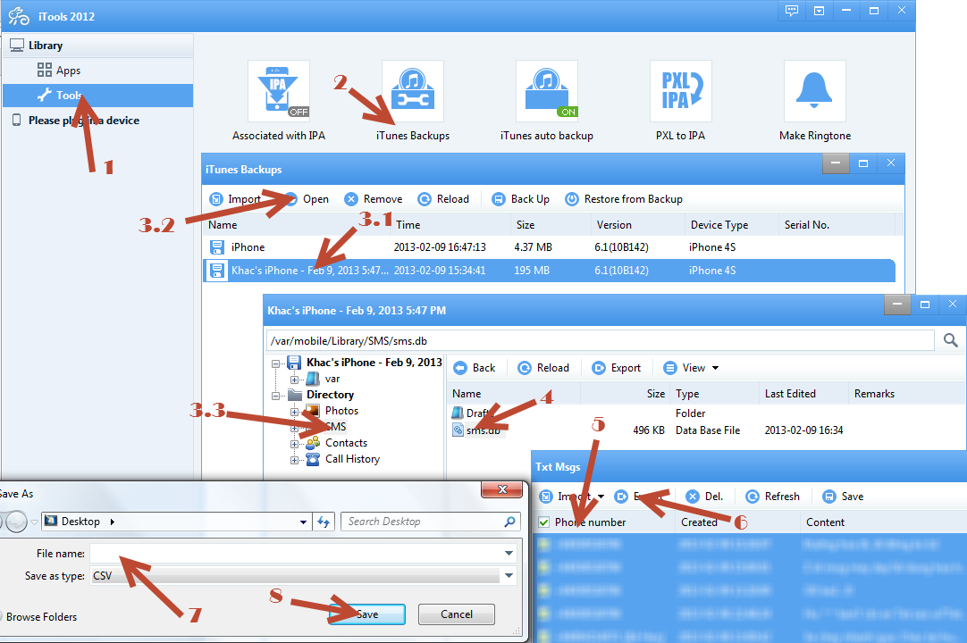Close the Save As dialog
The height and width of the screenshot is (643, 967).
(x=502, y=489)
